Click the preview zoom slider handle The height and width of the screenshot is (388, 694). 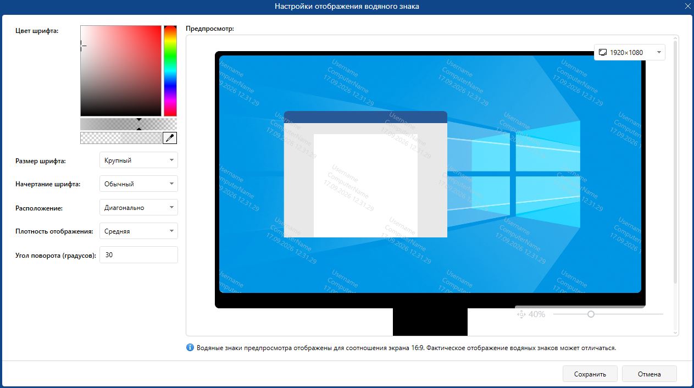point(591,314)
